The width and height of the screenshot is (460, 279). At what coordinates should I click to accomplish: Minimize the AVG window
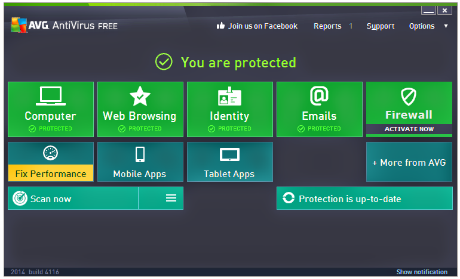point(428,11)
